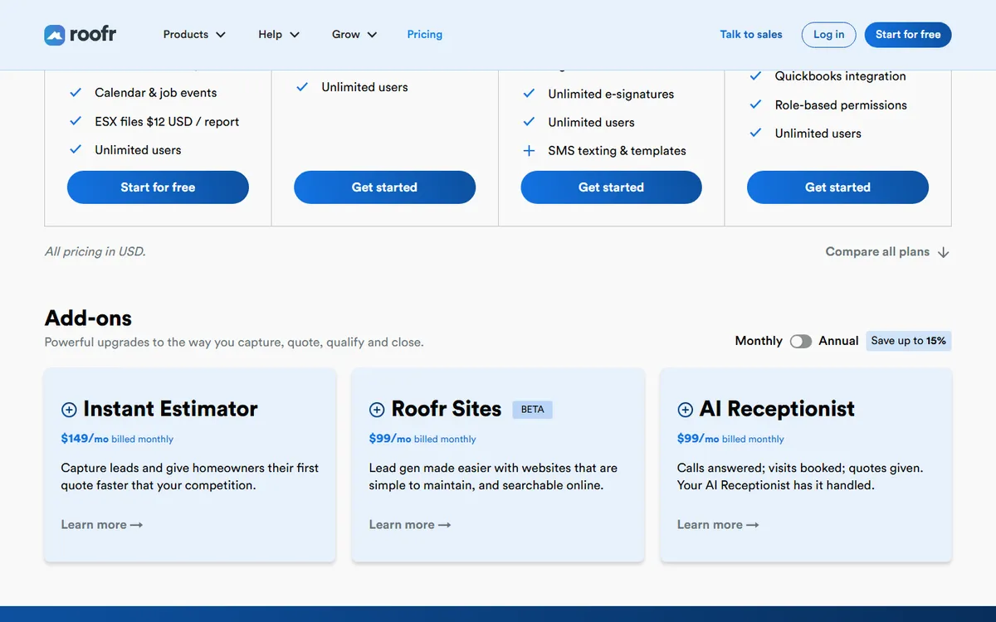
Task: Click the $149/mo billed monthly price
Action: [117, 439]
